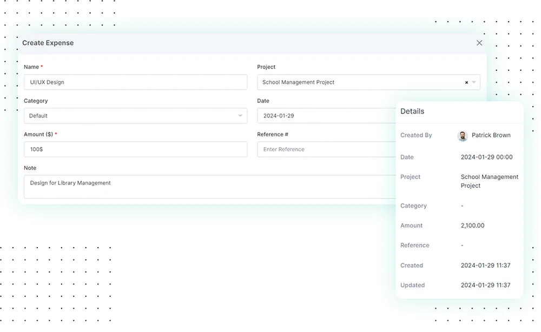
Task: Click the Amount field containing 100$
Action: (135, 149)
